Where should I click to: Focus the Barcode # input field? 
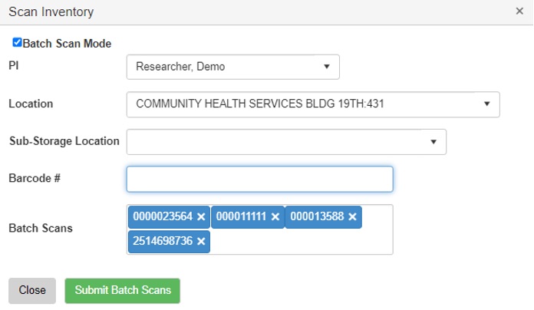pyautogui.click(x=259, y=179)
